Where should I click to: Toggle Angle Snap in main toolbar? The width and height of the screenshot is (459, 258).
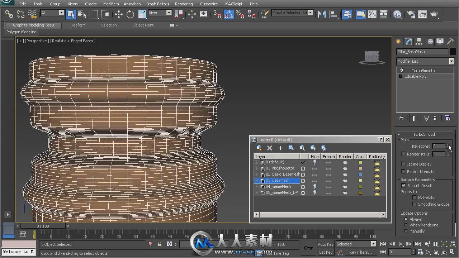click(x=229, y=14)
